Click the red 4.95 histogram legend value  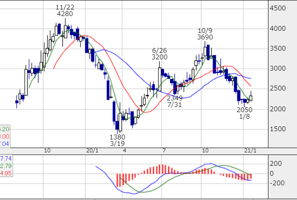[x=6, y=174]
